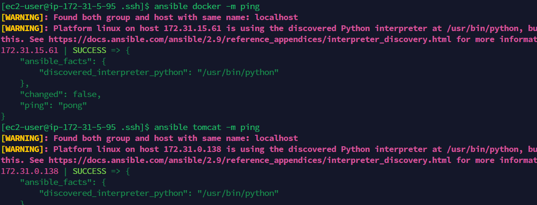Click the 'ansible tomcat -m ping' command text

click(207, 127)
